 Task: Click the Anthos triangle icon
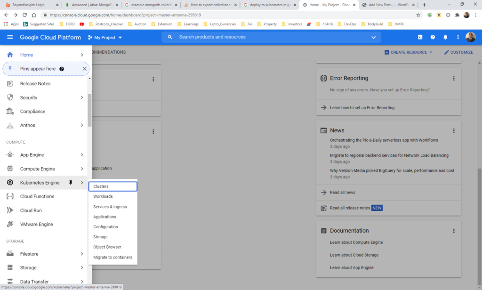10,125
